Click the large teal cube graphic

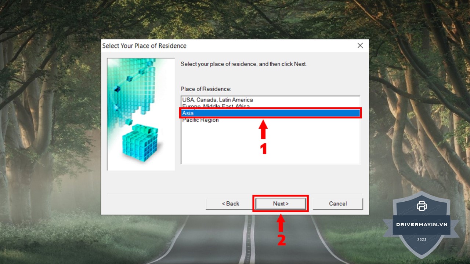pos(140,142)
